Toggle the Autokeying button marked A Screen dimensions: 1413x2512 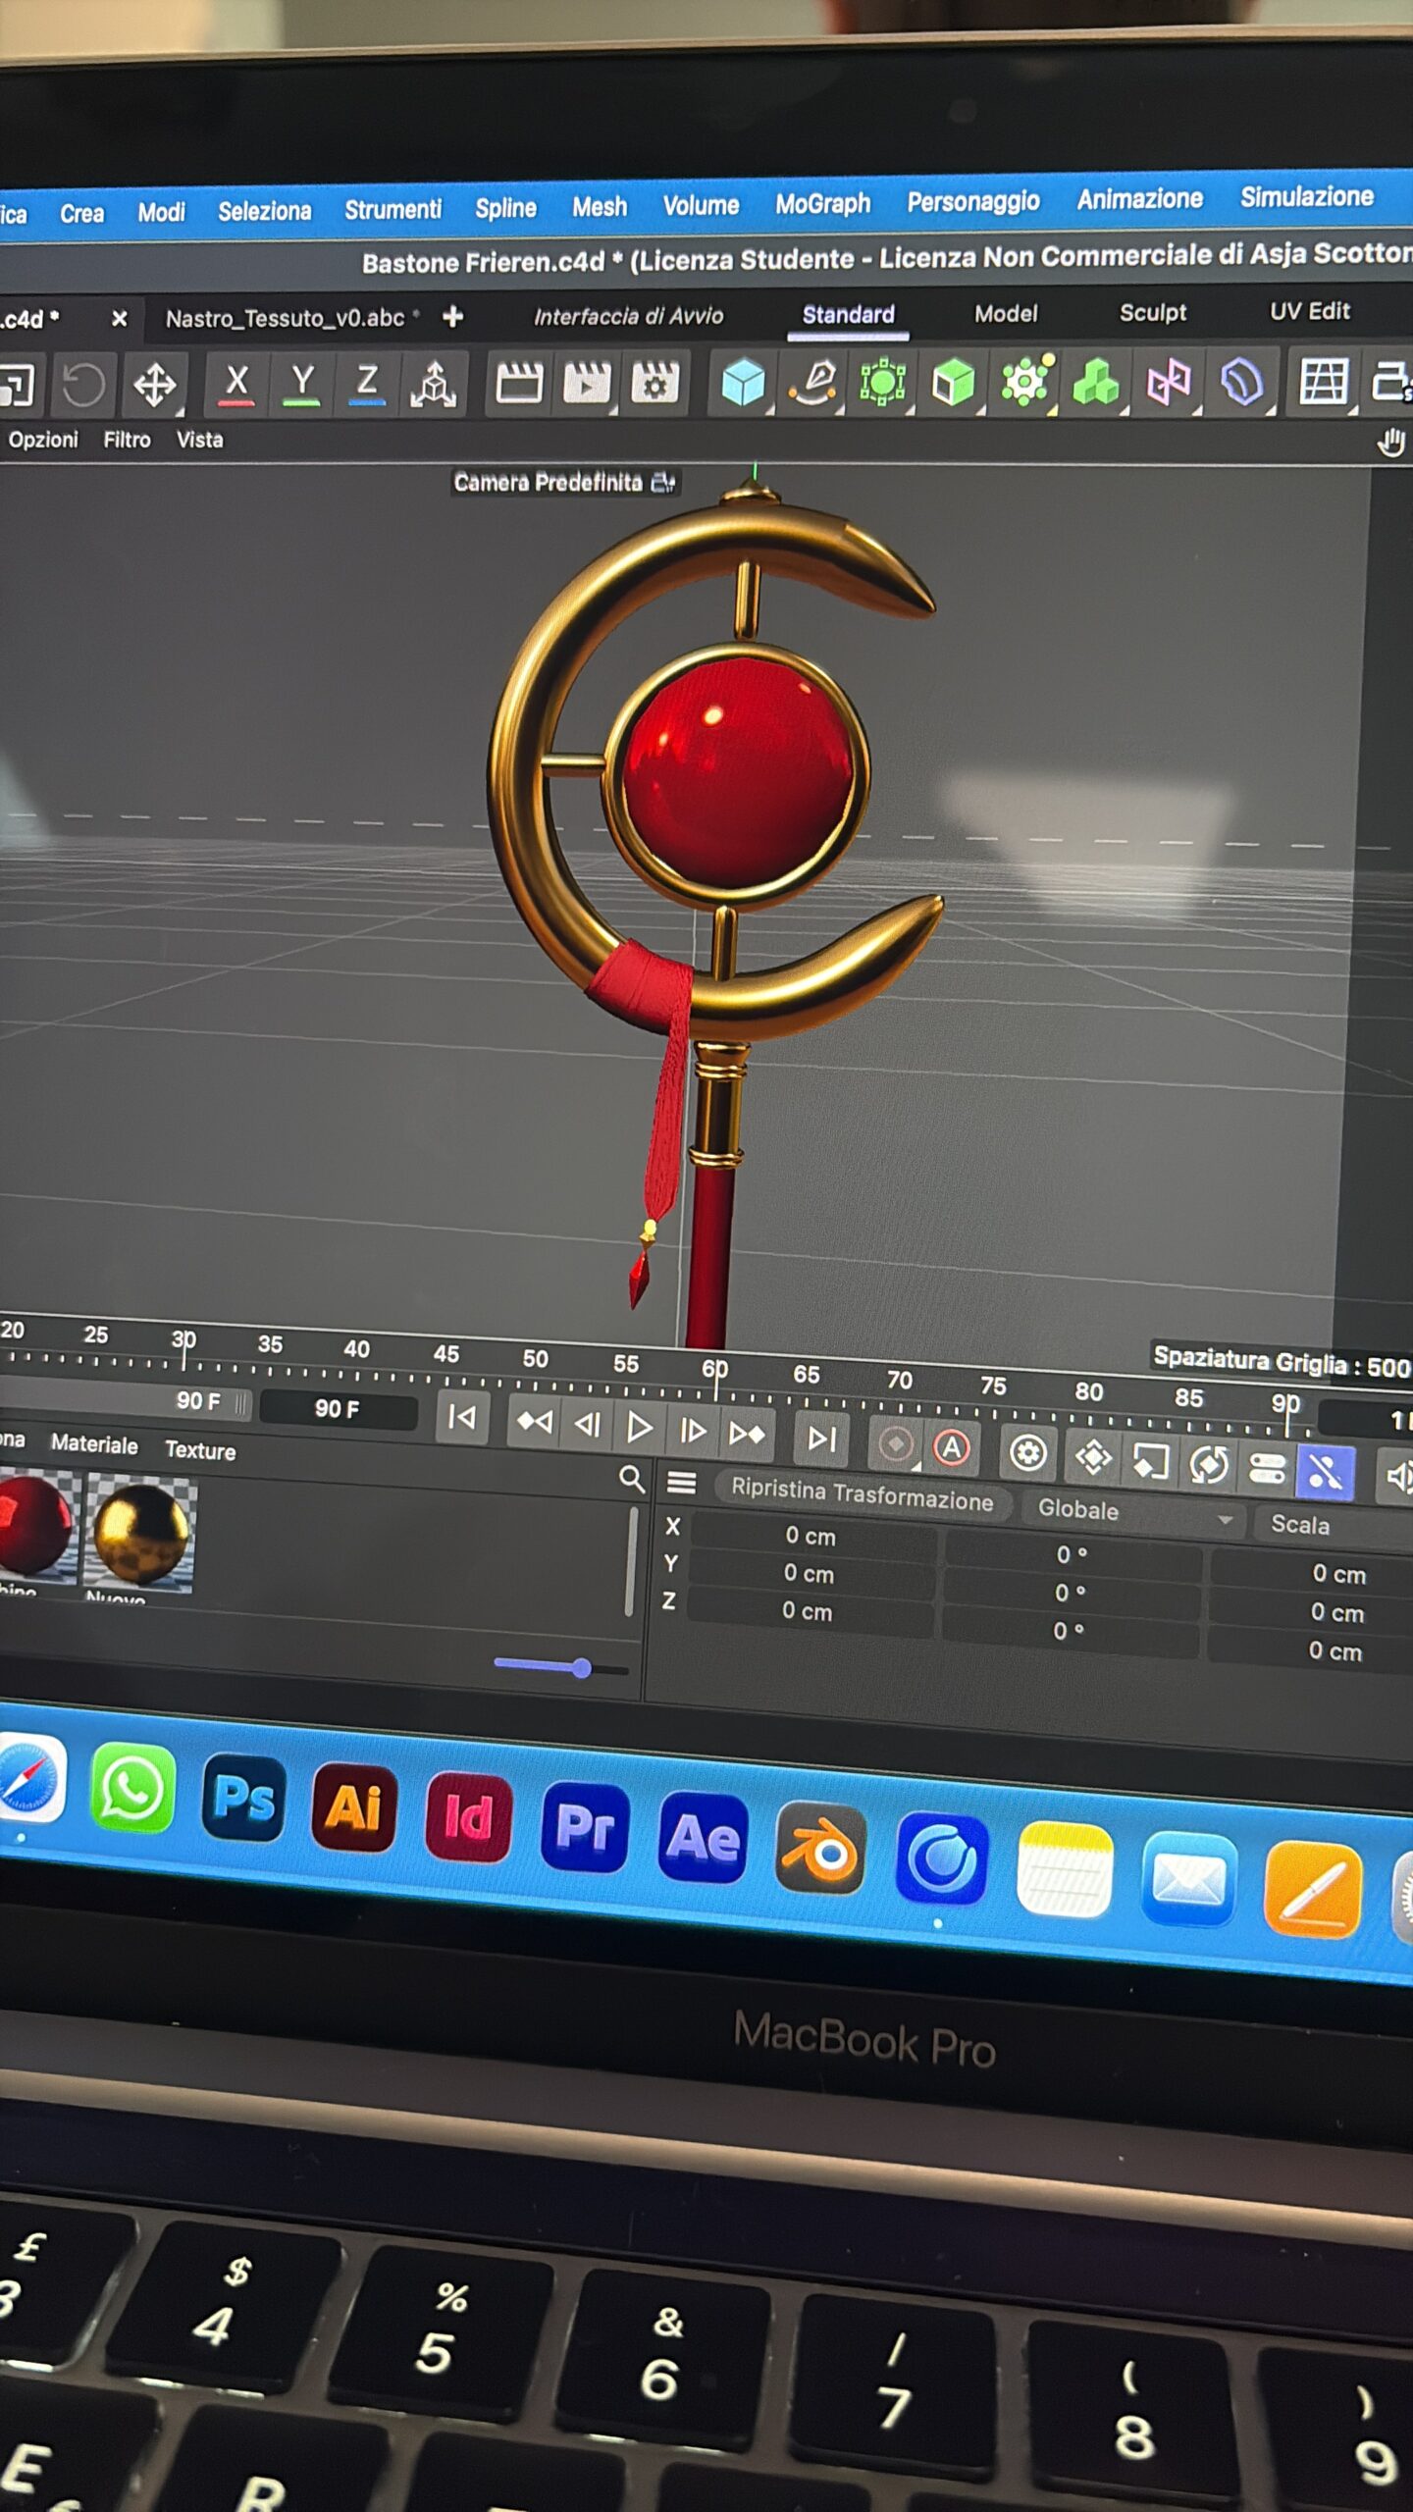(x=951, y=1447)
